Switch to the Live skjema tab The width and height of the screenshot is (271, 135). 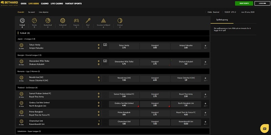(44, 12)
